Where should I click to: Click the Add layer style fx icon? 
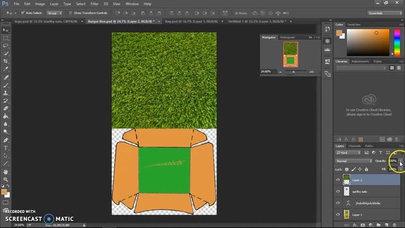355,225
